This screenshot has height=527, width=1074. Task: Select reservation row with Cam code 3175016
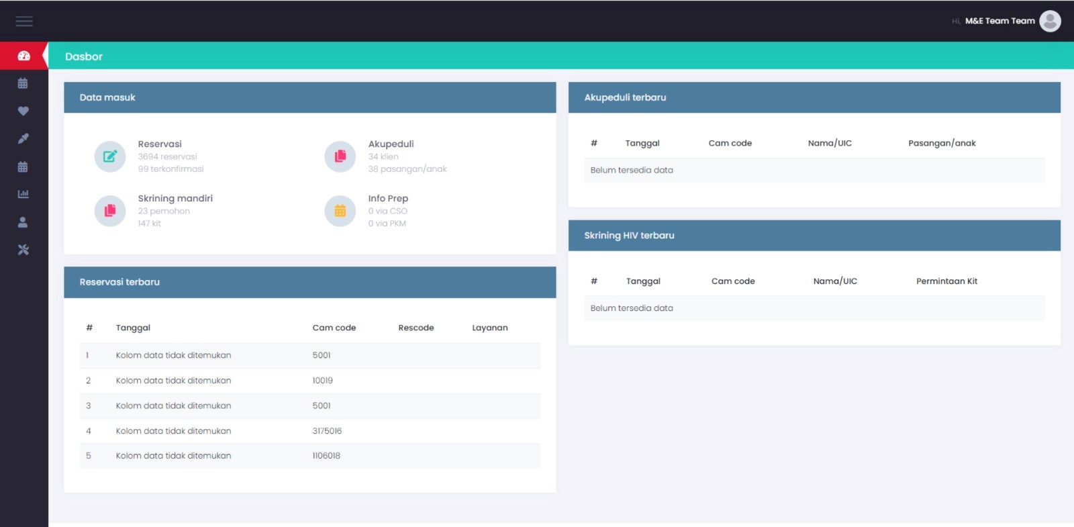coord(309,431)
